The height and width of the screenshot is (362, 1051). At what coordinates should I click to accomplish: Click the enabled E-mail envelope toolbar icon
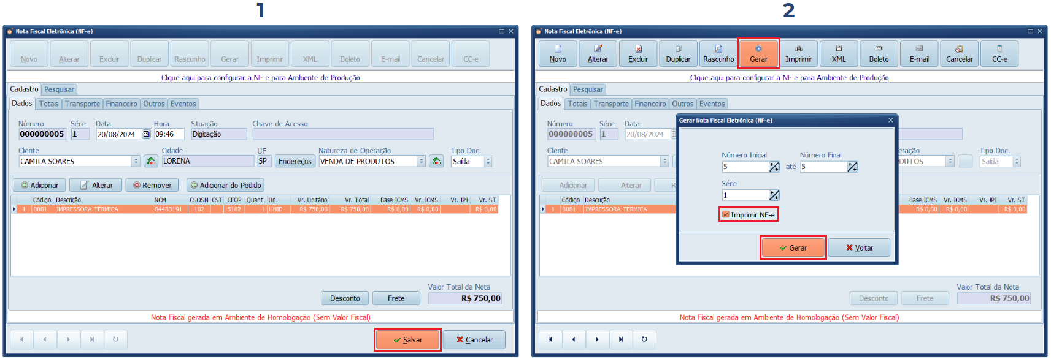pyautogui.click(x=918, y=53)
